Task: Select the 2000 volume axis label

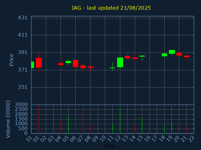Action: 21,114
